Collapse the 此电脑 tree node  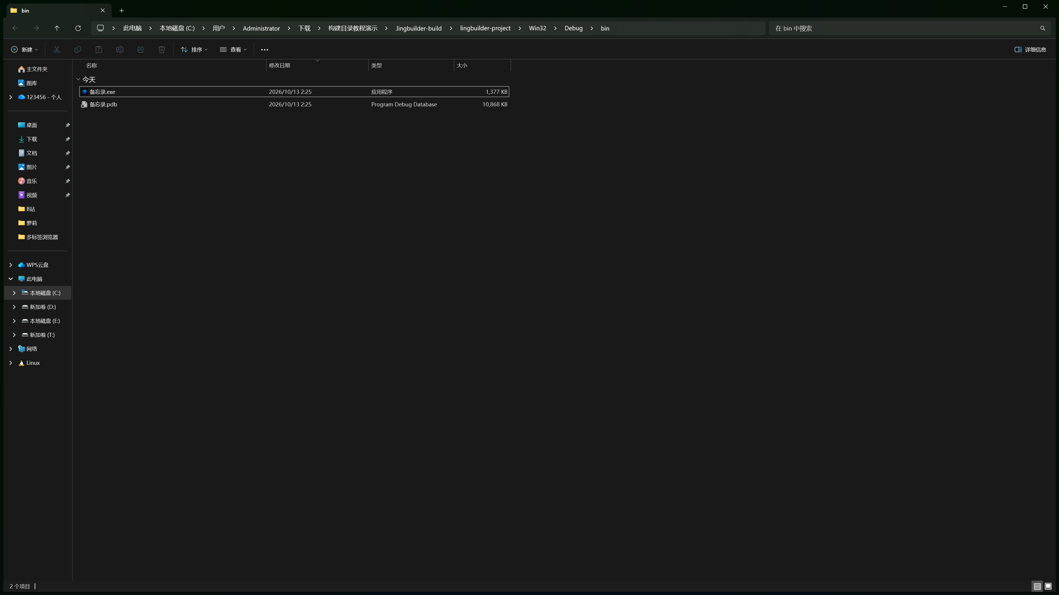pyautogui.click(x=11, y=279)
